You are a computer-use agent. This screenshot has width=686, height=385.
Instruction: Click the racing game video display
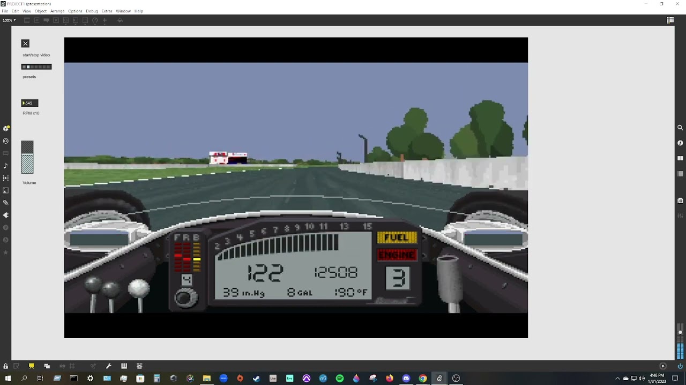pyautogui.click(x=296, y=188)
